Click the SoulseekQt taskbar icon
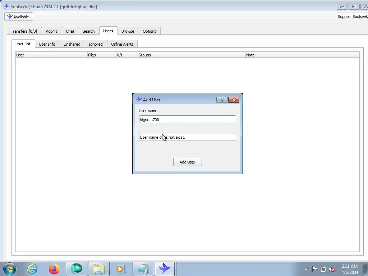 tap(165, 269)
